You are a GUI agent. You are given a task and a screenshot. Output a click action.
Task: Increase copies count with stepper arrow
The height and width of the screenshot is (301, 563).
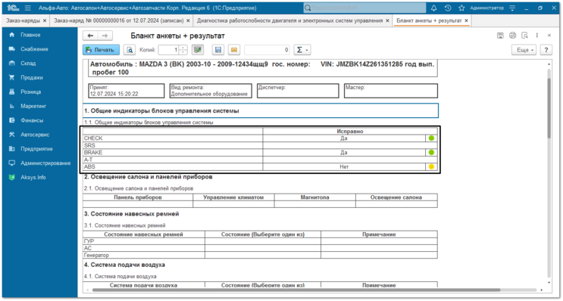point(183,48)
